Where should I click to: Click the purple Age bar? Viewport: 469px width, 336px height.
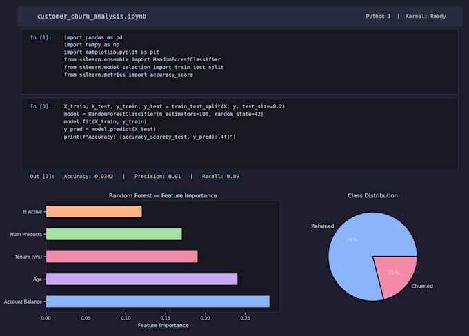pos(142,279)
